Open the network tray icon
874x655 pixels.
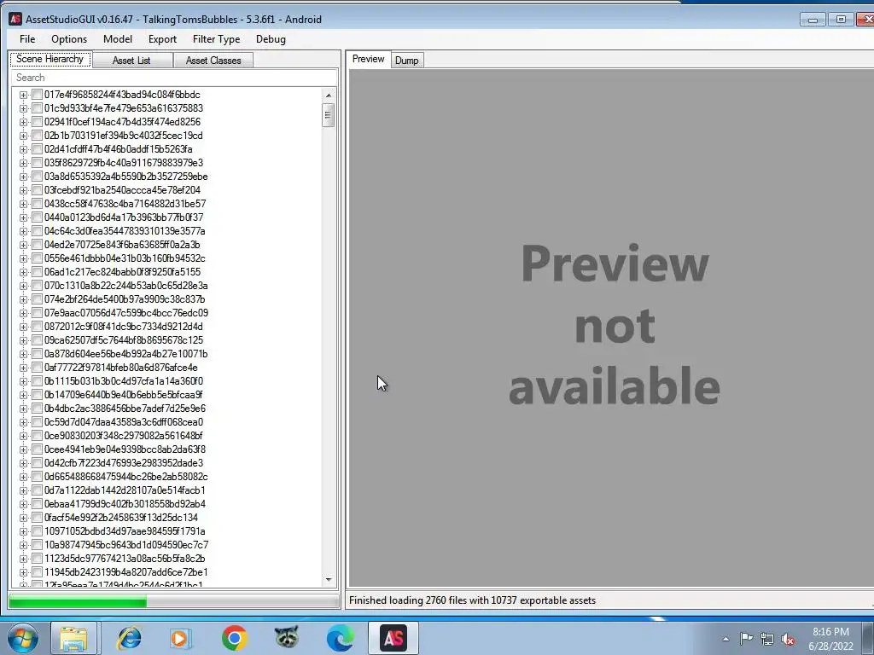(767, 639)
